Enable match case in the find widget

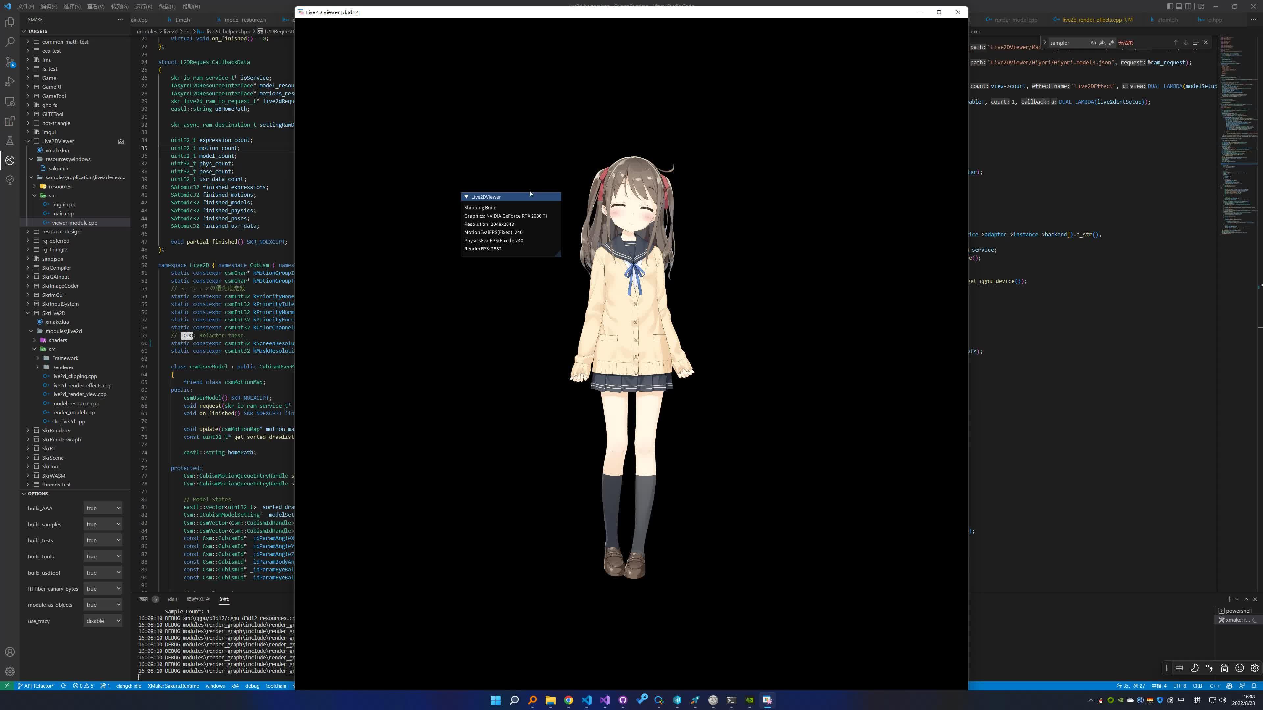(1093, 43)
